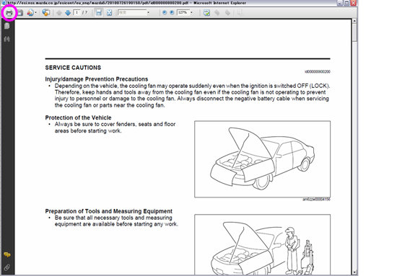The width and height of the screenshot is (397, 276).
Task: Click the Internet Explorer icon in the title bar
Action: pos(4,3)
